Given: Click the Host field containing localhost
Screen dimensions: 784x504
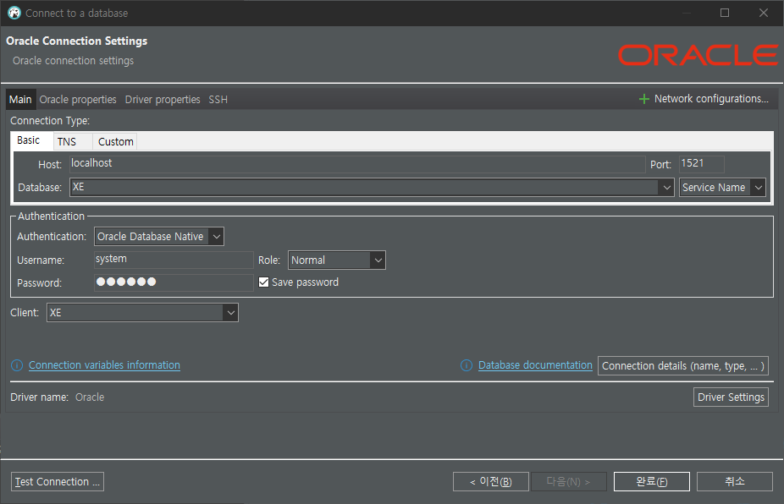Looking at the screenshot, I should (x=357, y=164).
